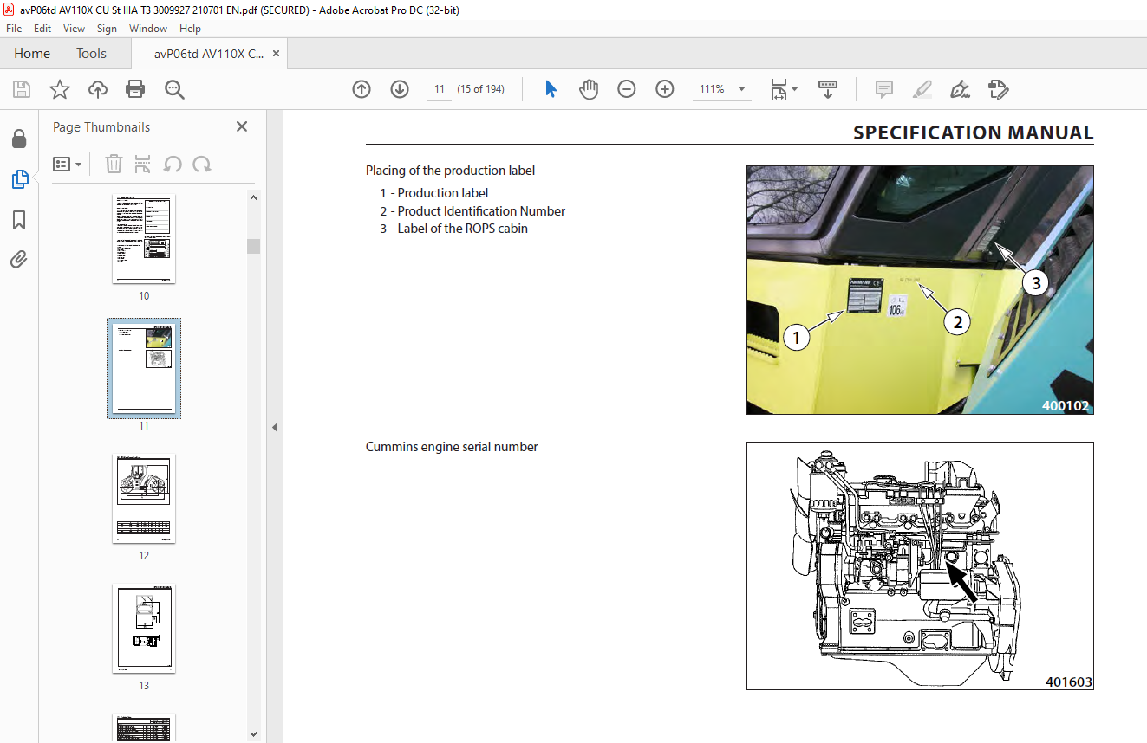Screen dimensions: 1147x743
Task: Open the View menu
Action: point(74,29)
